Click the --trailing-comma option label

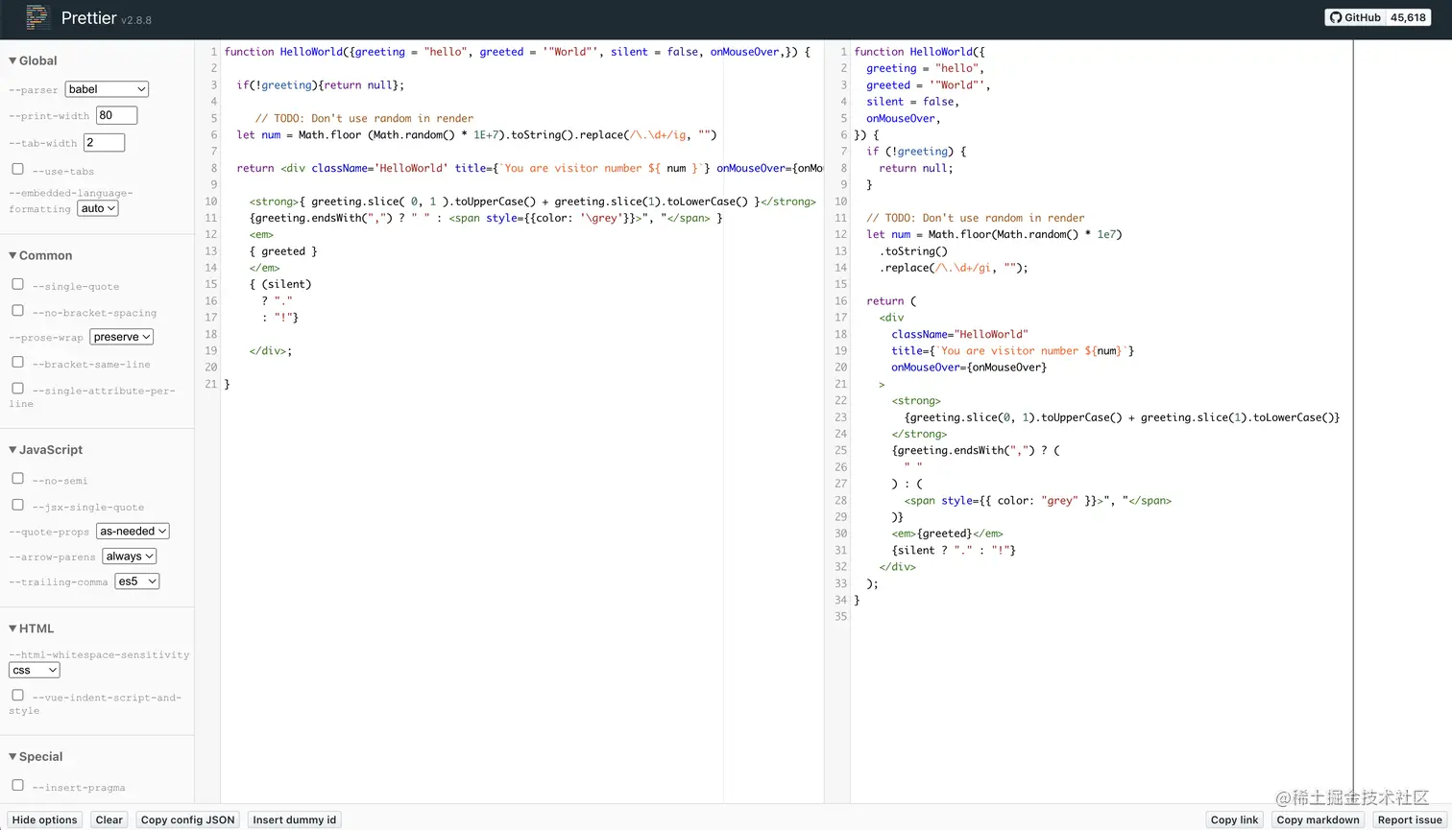click(59, 581)
